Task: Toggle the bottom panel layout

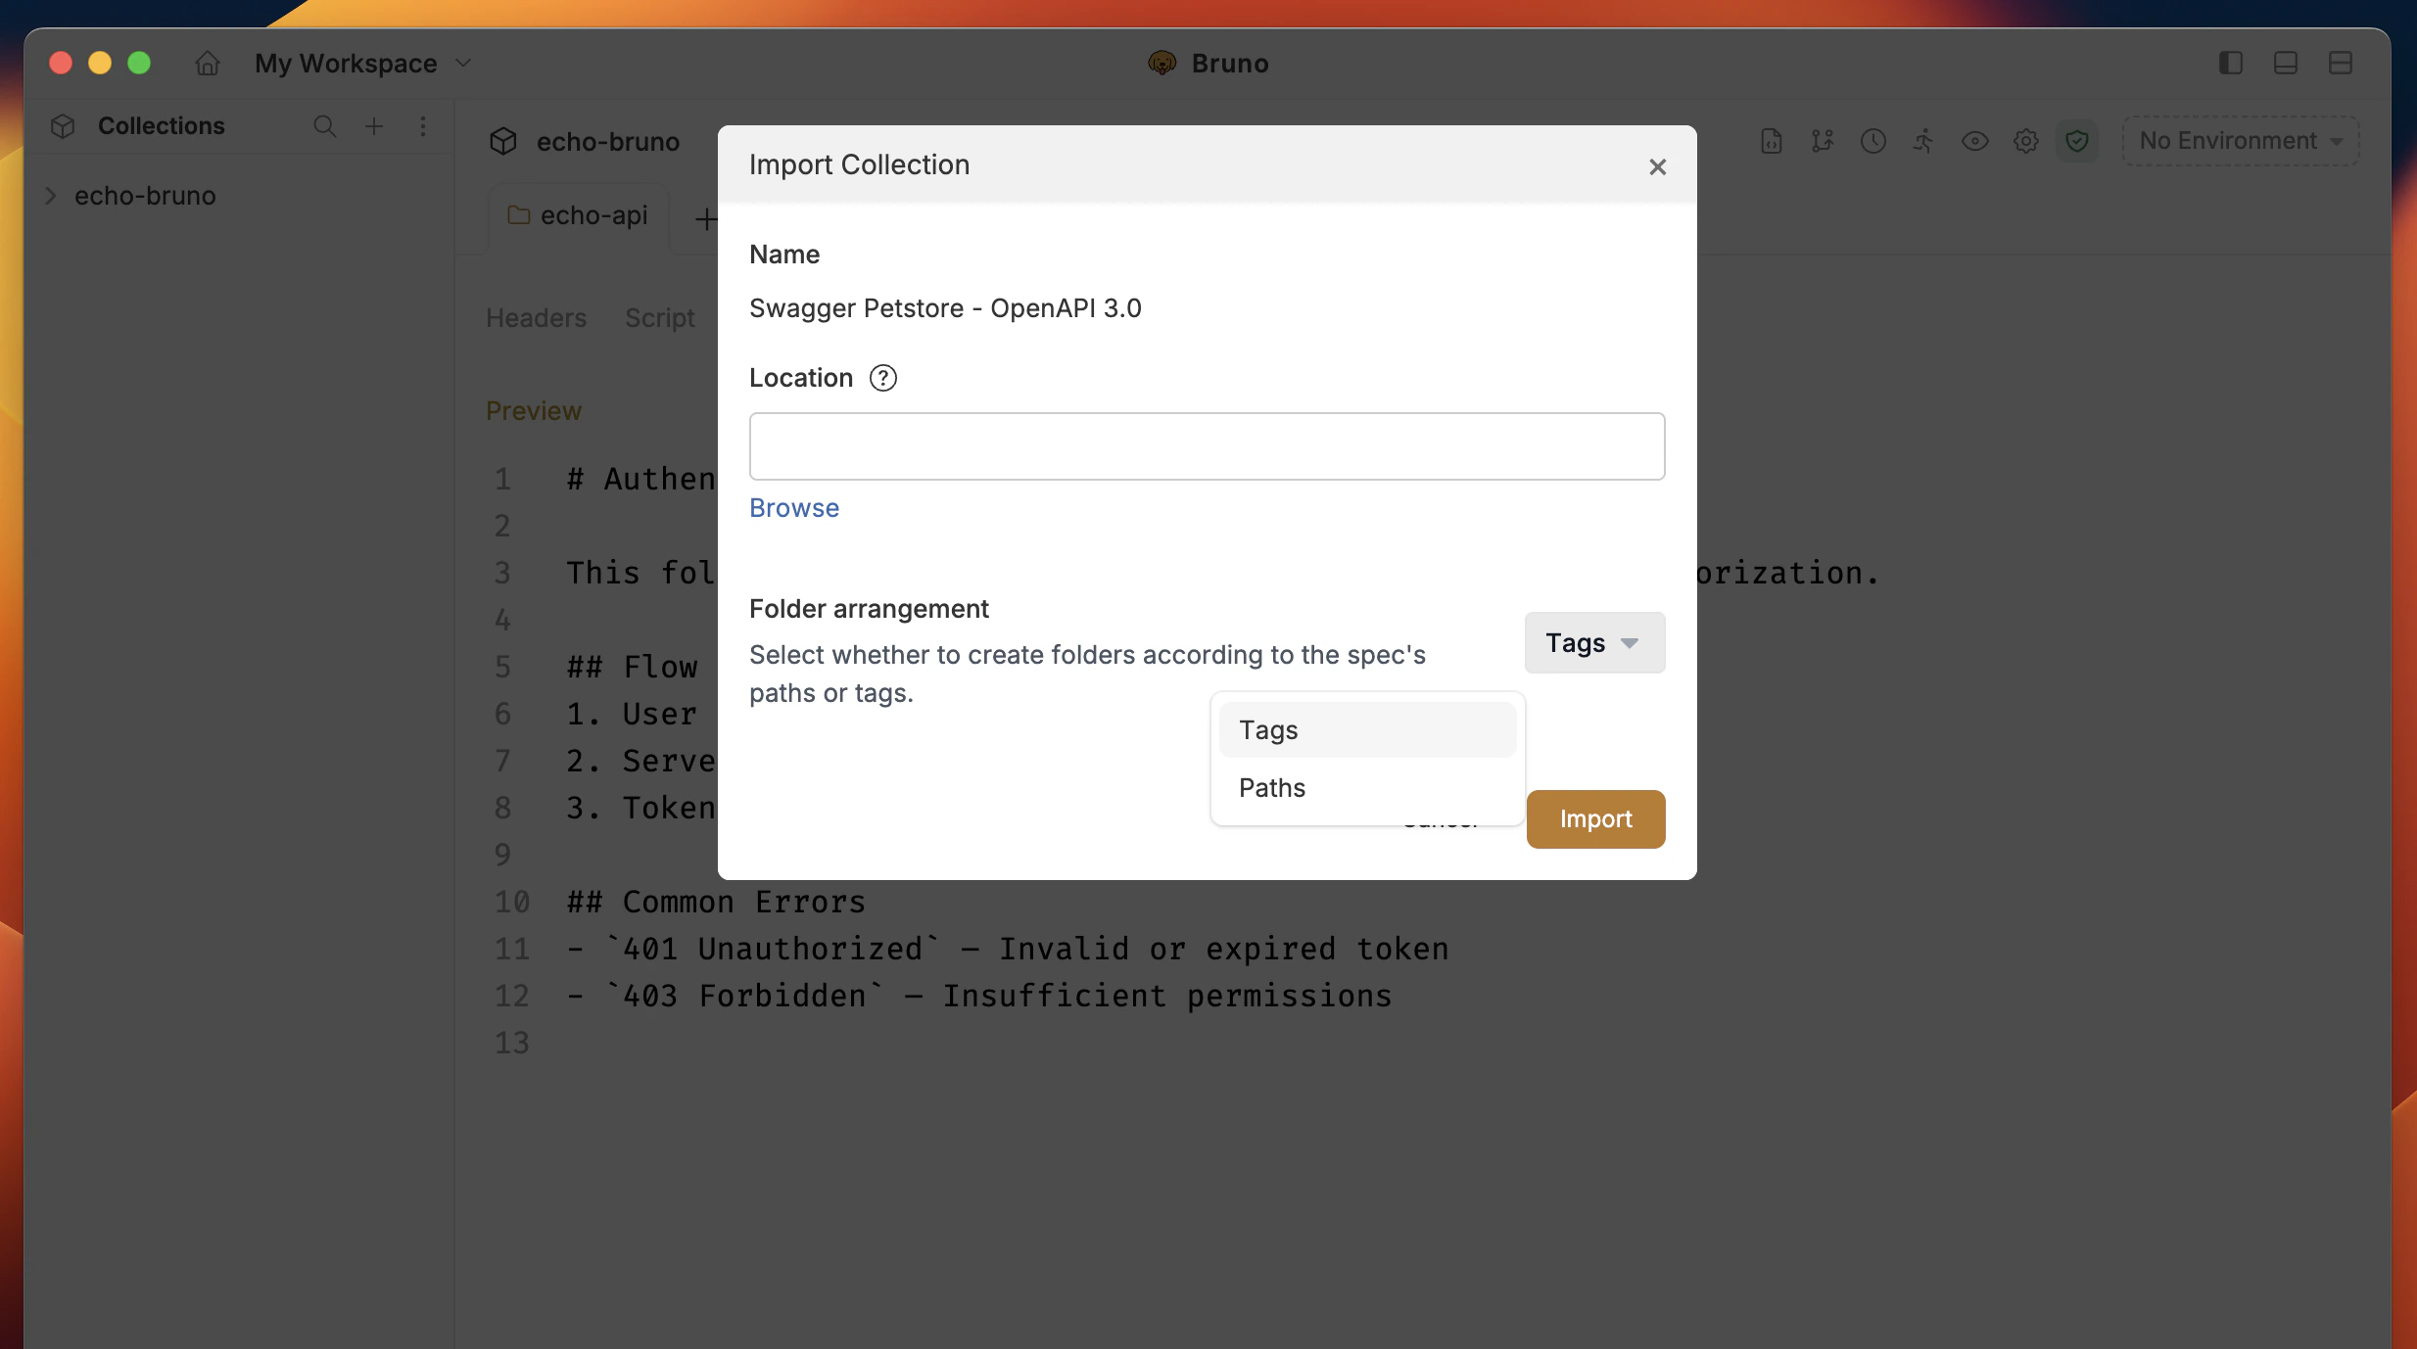Action: pyautogui.click(x=2287, y=63)
